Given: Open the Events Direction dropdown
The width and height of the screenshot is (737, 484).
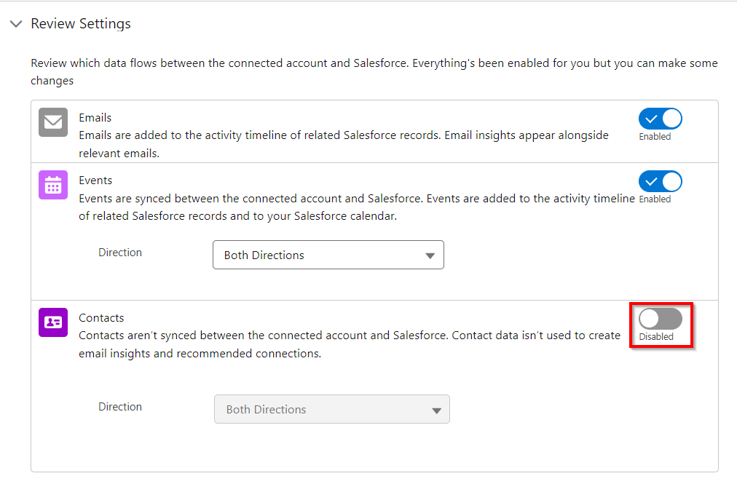Looking at the screenshot, I should (328, 255).
